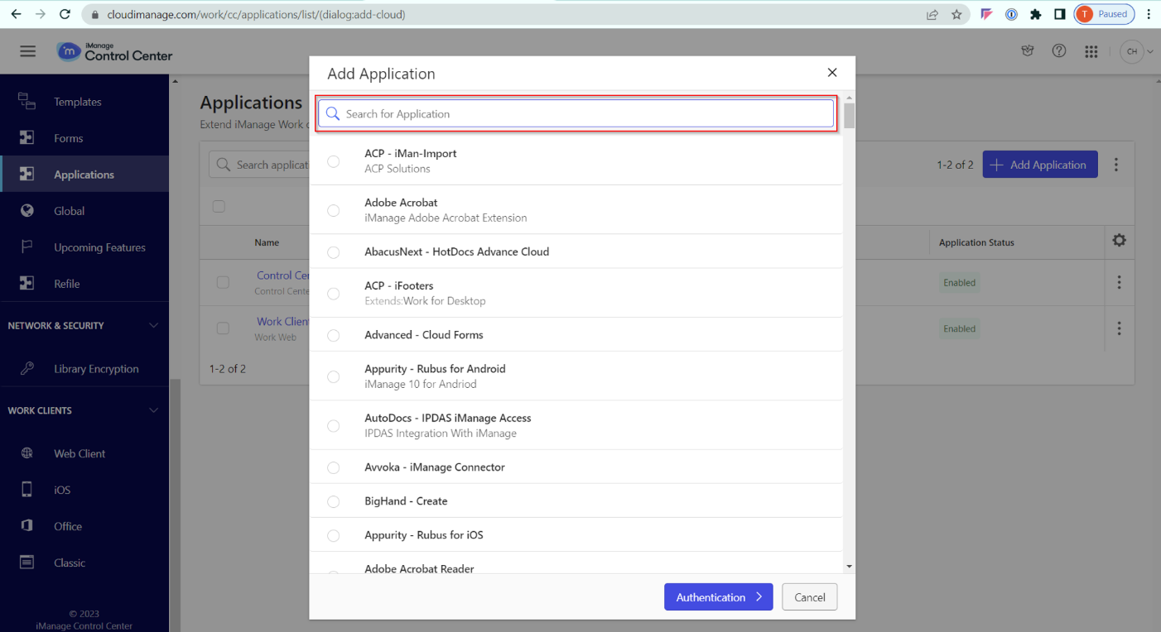
Task: Open the Templates section icon
Action: pos(26,101)
